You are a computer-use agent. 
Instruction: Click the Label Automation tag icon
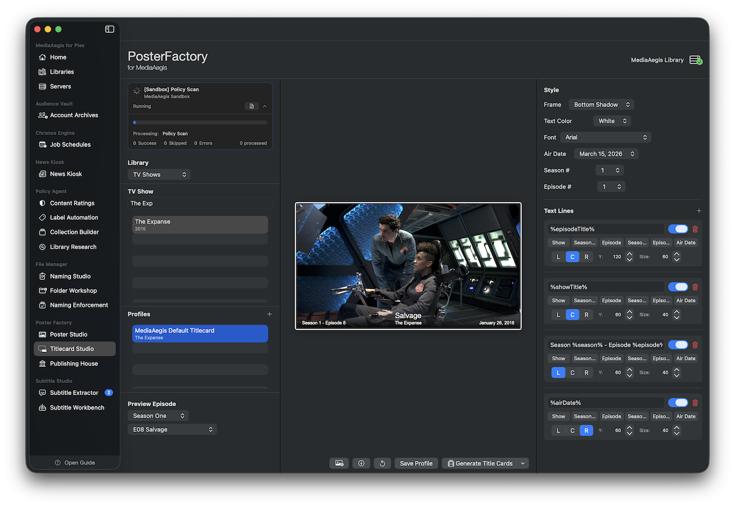click(x=42, y=217)
